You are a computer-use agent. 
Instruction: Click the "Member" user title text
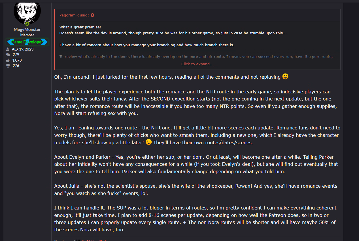coord(27,35)
